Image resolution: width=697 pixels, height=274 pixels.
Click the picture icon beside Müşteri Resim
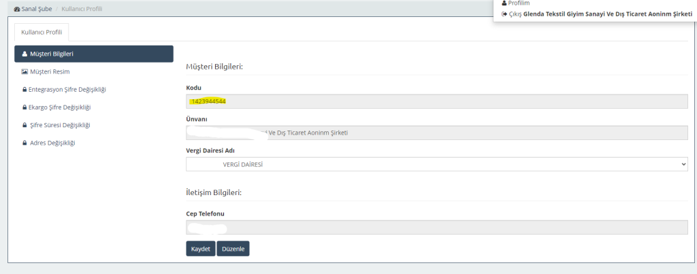pyautogui.click(x=25, y=72)
